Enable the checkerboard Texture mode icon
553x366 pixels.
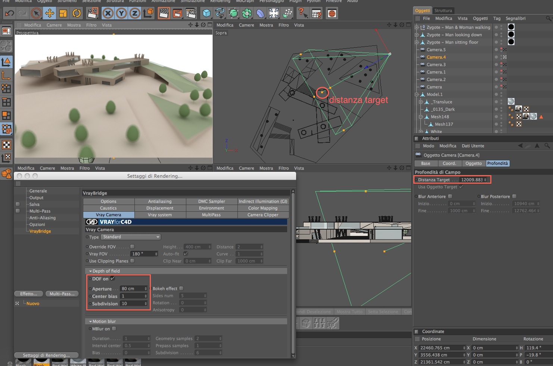[6, 145]
